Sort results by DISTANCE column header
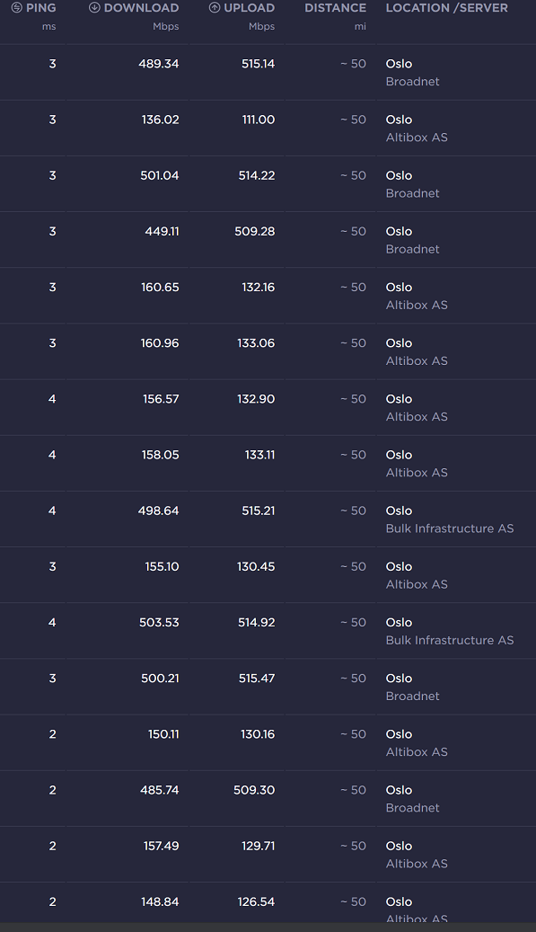Viewport: 536px width, 932px height. coord(336,8)
